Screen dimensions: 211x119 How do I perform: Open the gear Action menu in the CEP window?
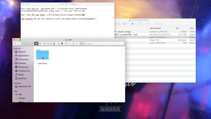click(63, 43)
